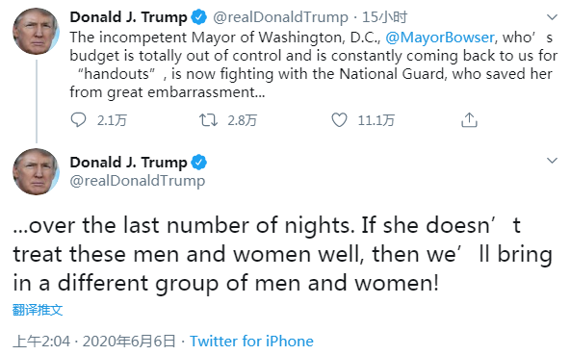
Task: Click verified badge on the second tweet
Action: click(x=199, y=163)
